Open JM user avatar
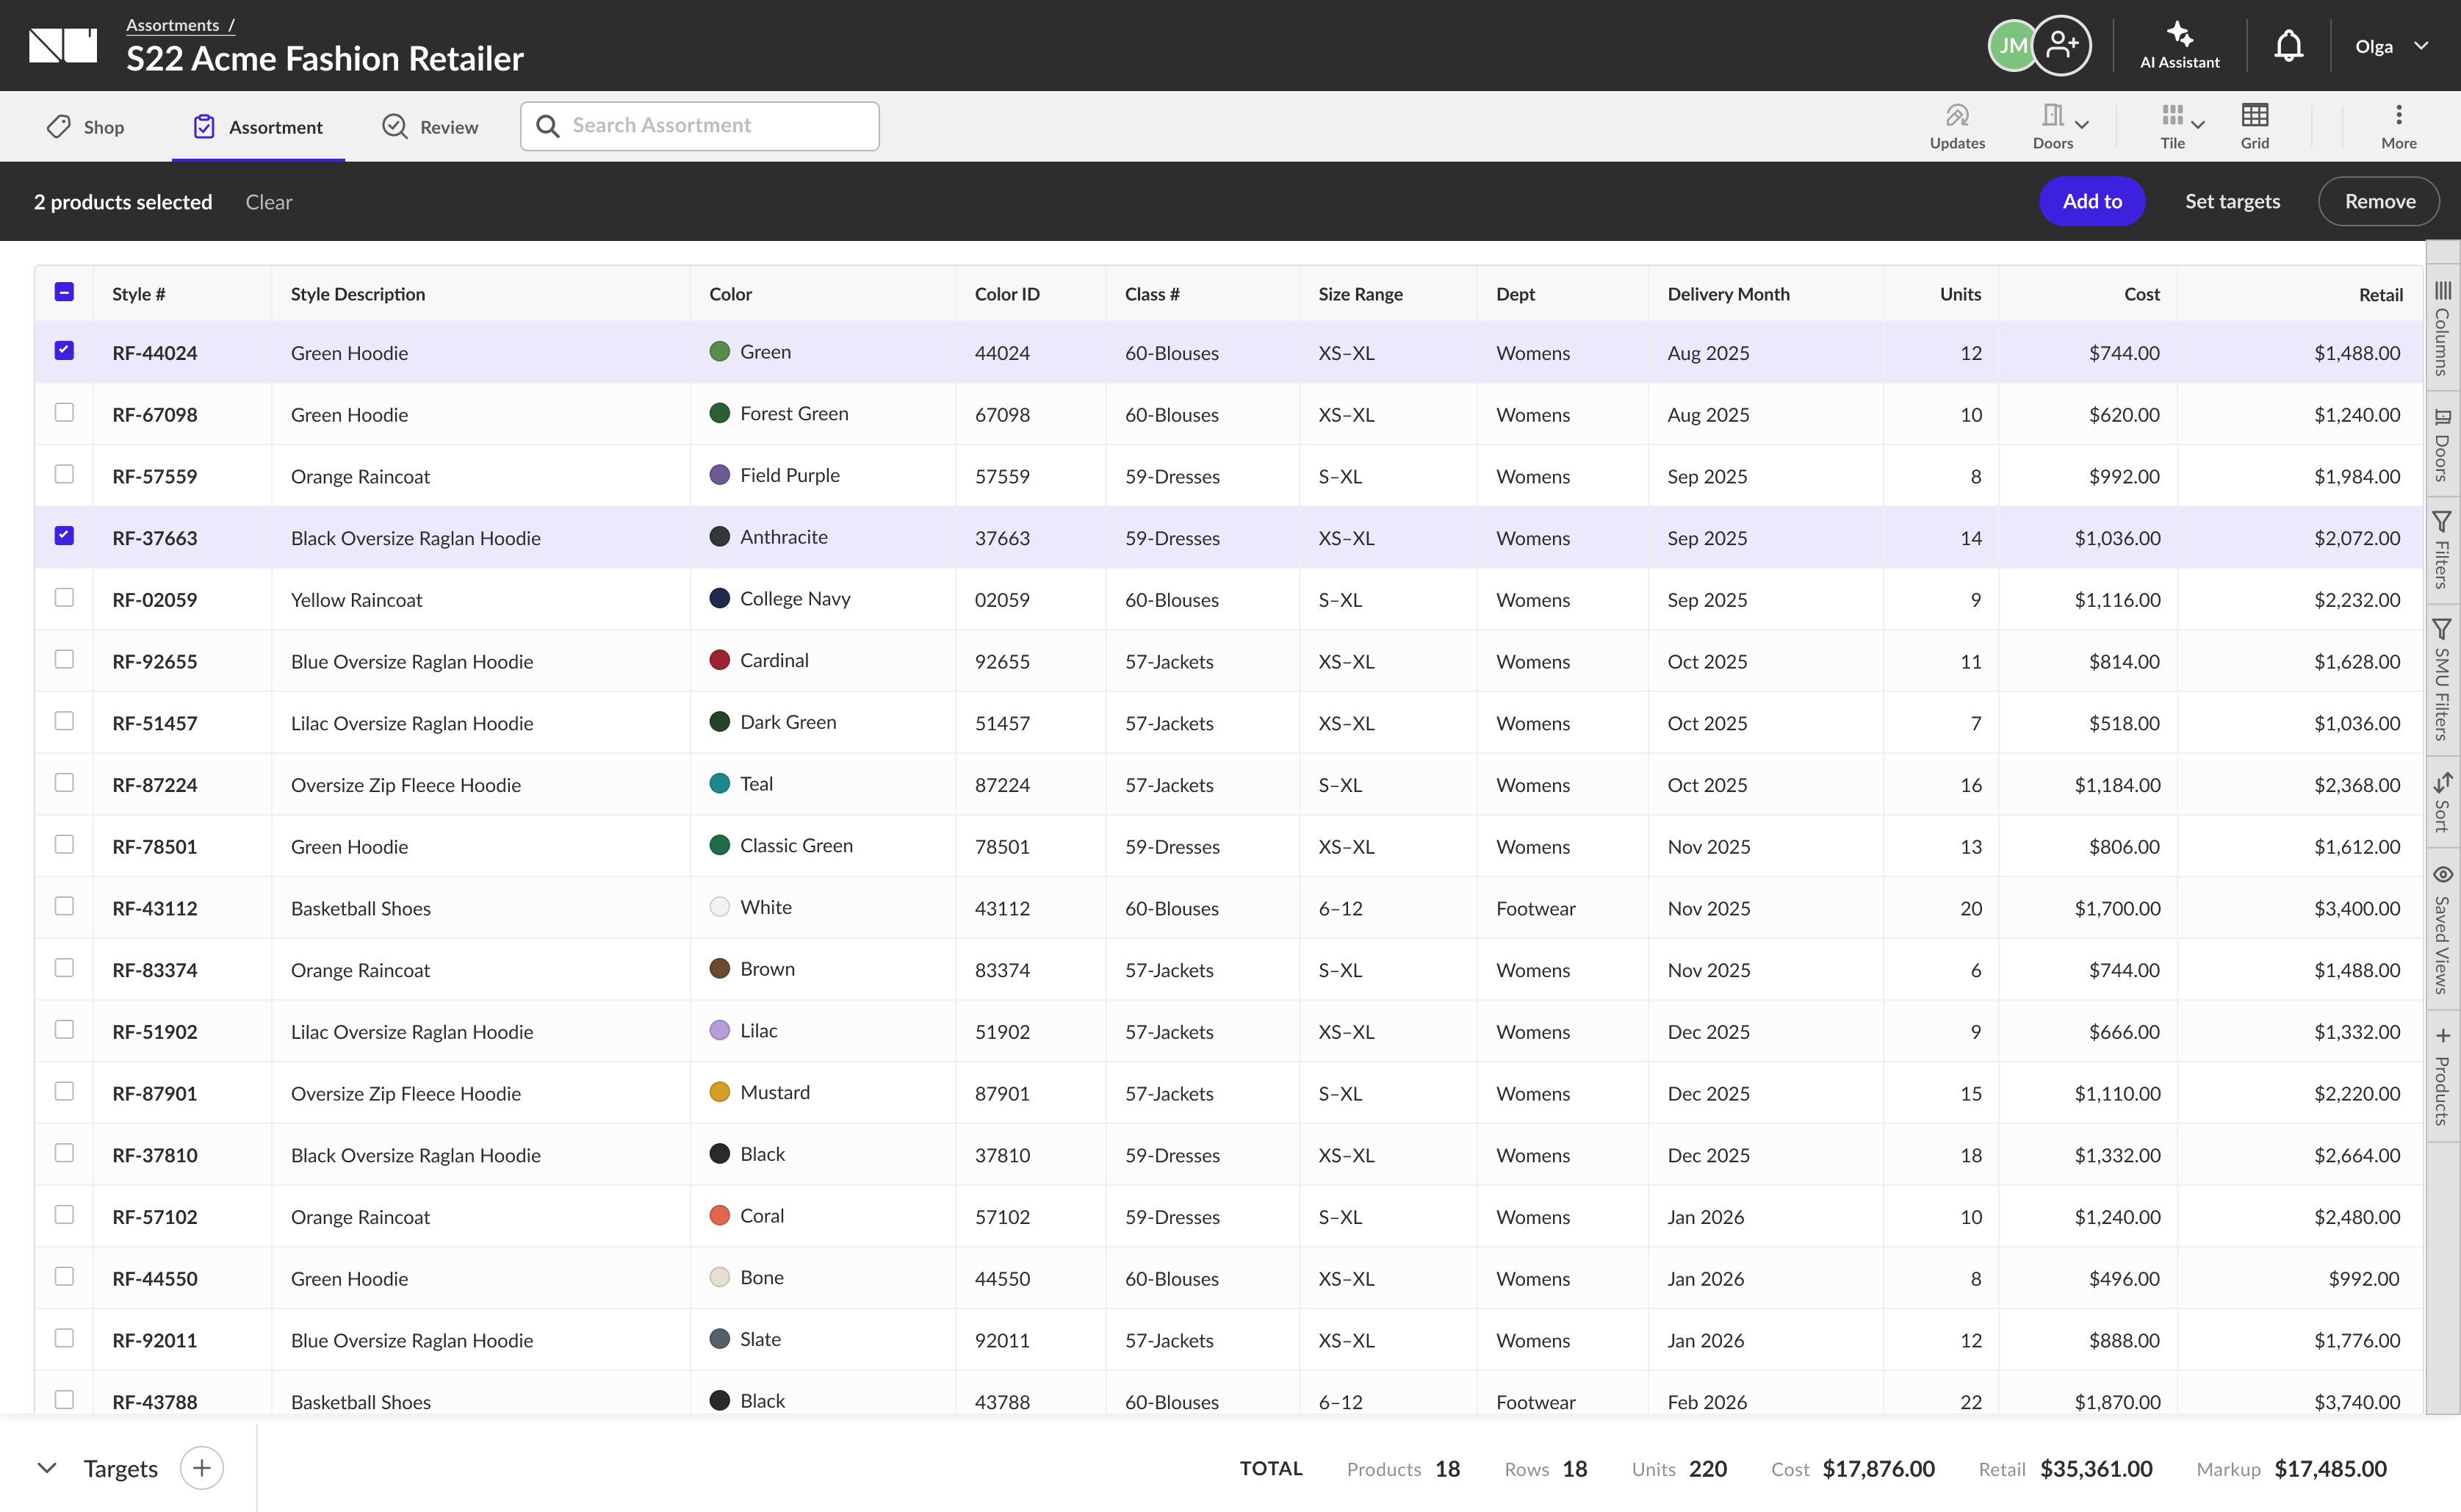Viewport: 2461px width, 1512px height. pos(2012,46)
